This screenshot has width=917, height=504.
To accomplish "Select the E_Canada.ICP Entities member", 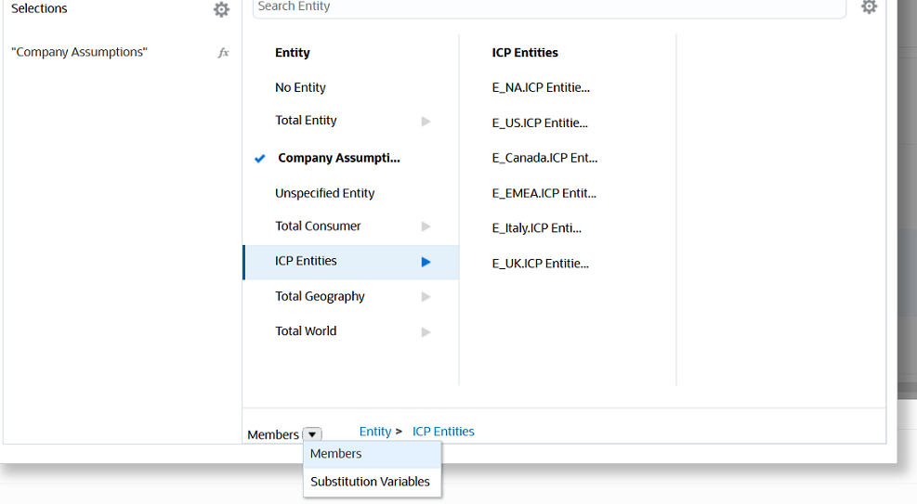I will [x=544, y=158].
